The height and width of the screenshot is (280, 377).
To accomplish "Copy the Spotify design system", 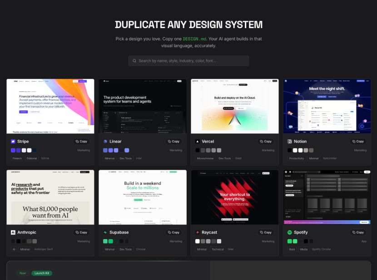I will coord(358,232).
